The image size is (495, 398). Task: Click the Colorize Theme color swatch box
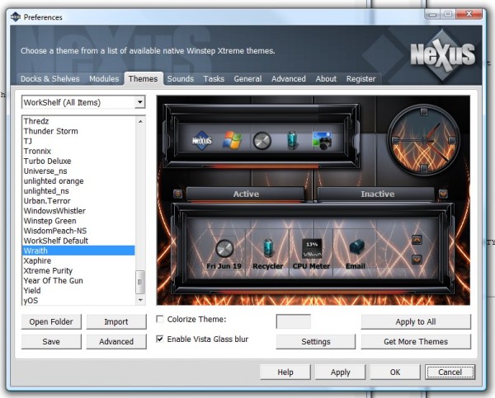[293, 321]
